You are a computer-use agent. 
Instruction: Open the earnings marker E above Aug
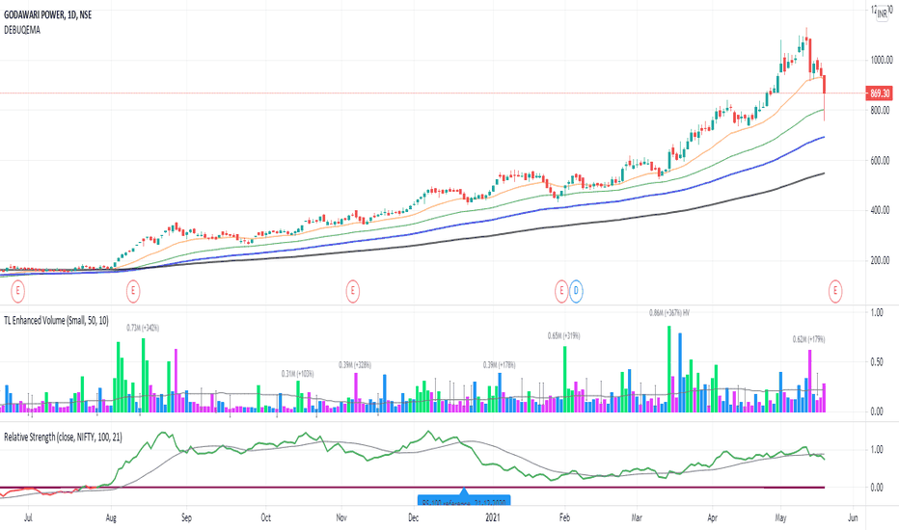pyautogui.click(x=133, y=291)
